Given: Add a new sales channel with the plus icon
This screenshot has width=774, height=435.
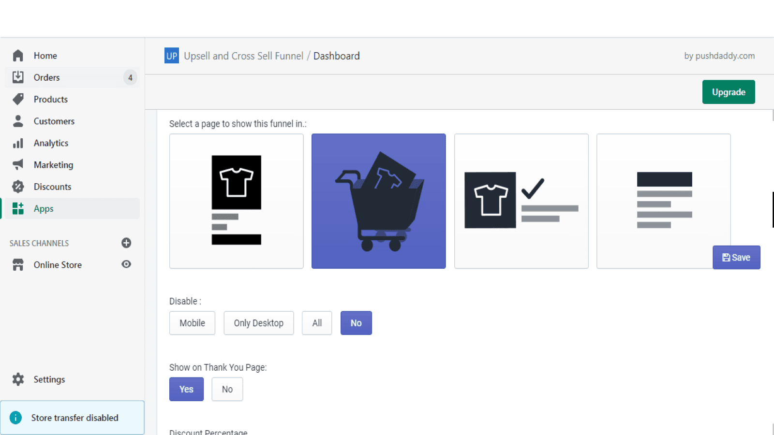Looking at the screenshot, I should (126, 243).
